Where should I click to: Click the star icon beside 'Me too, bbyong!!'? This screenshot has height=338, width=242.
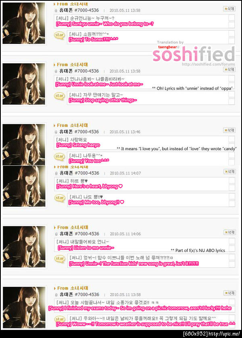click(60, 198)
